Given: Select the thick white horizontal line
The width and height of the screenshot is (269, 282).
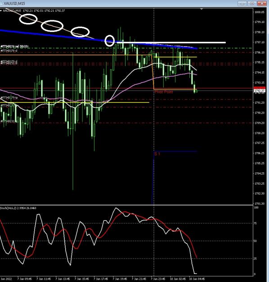Looking at the screenshot, I should [171, 42].
